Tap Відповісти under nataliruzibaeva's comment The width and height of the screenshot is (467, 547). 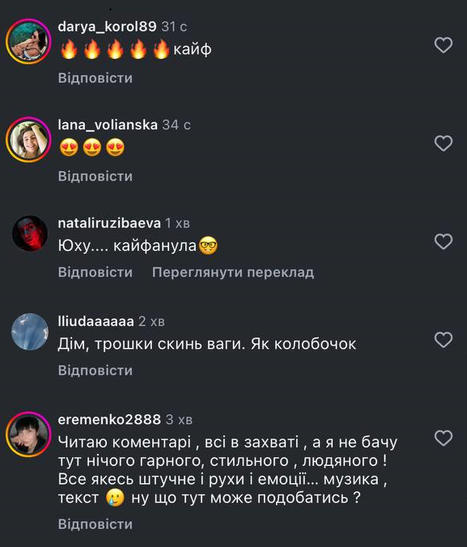[x=96, y=272]
